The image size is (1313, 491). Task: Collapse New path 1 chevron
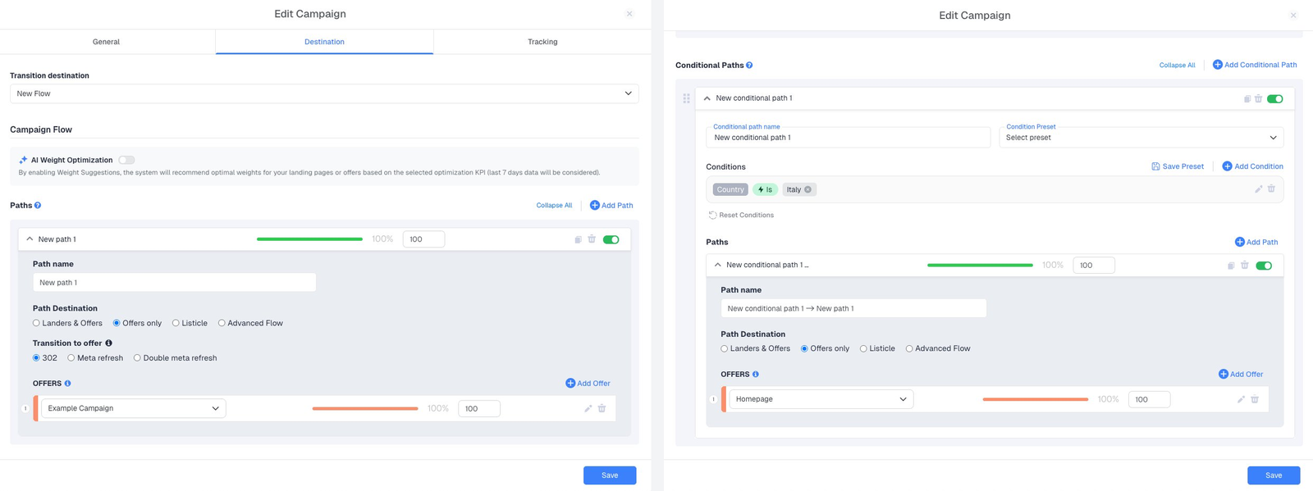pos(30,239)
